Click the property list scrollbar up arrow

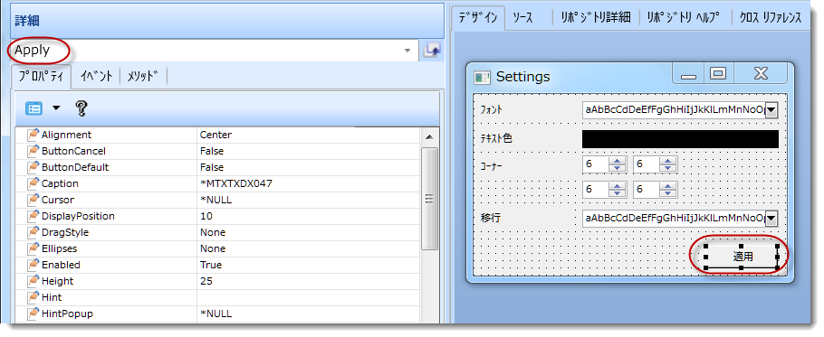[429, 137]
